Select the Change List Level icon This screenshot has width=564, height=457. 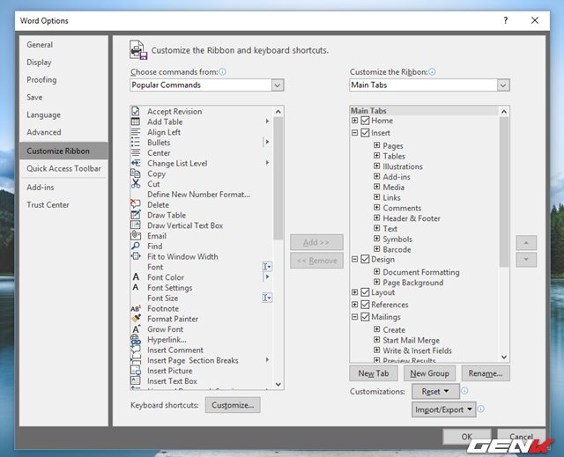pos(136,163)
